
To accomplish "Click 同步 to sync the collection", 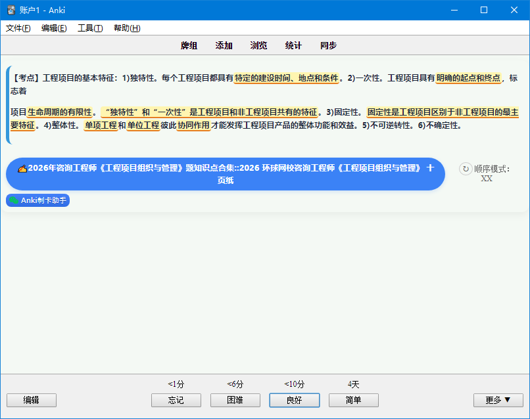I will [329, 45].
